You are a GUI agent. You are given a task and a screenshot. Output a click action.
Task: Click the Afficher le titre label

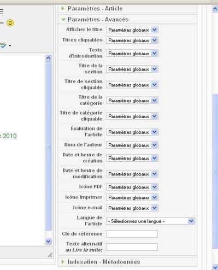84,30
